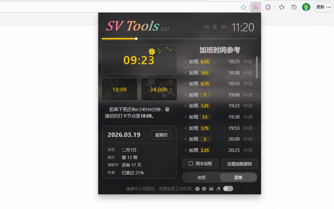The height and width of the screenshot is (209, 334).
Task: Select the 1.75 overtime badge
Action: click(205, 128)
